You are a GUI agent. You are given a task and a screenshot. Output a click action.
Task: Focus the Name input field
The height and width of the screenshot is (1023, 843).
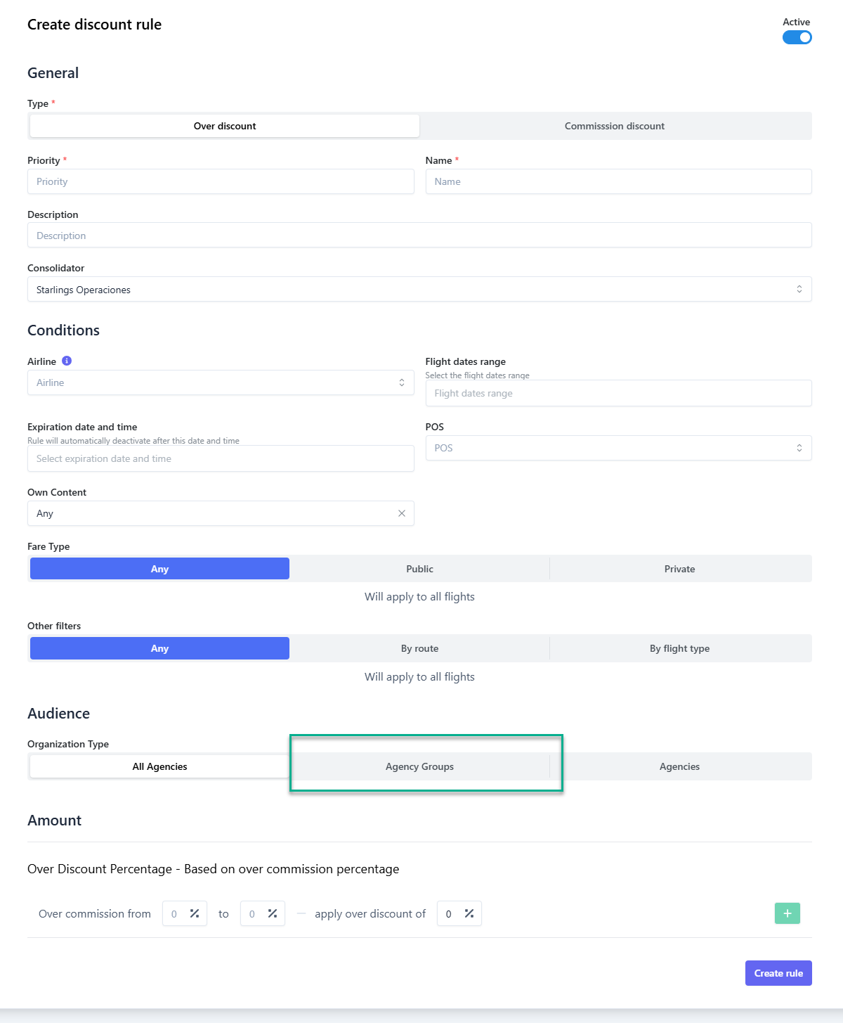(x=618, y=181)
